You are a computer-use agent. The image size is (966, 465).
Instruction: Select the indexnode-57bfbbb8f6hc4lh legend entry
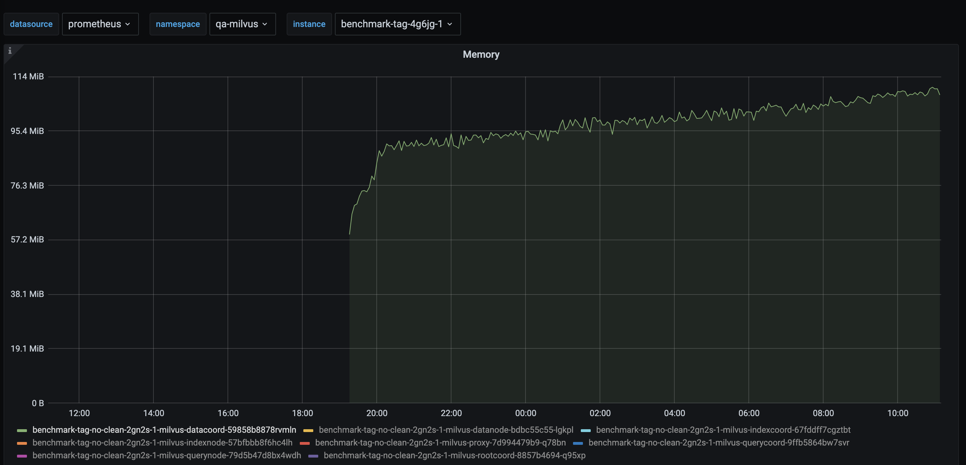point(162,443)
